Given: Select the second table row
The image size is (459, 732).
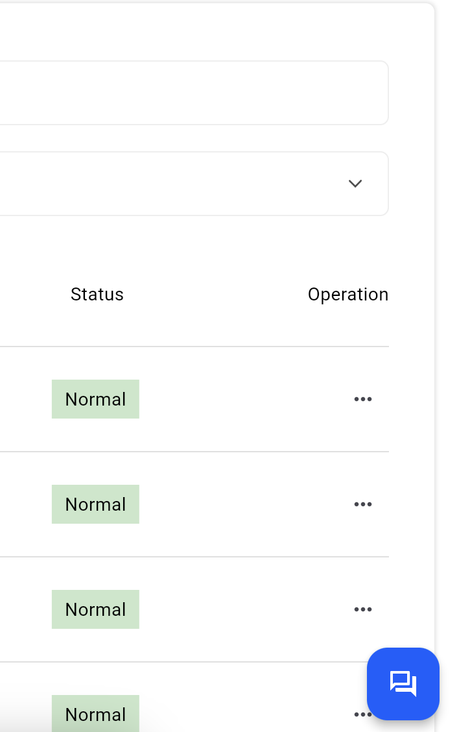Looking at the screenshot, I should point(194,504).
